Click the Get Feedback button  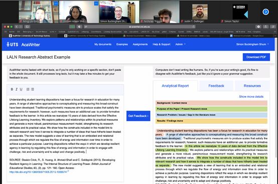coord(138,116)
